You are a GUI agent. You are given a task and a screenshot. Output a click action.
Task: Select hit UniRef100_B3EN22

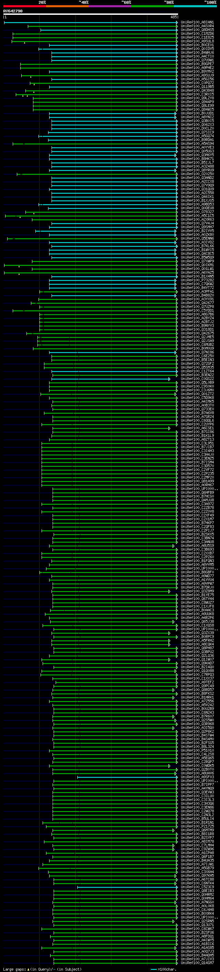pos(197,375)
